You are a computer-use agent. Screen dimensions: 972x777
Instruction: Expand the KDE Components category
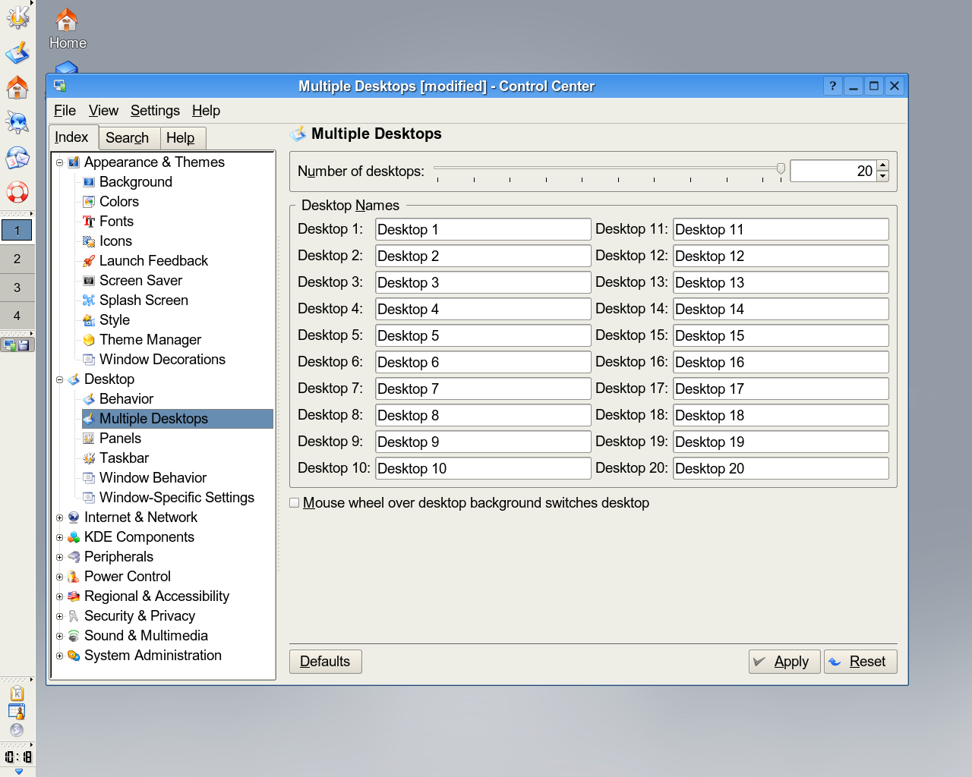point(59,537)
